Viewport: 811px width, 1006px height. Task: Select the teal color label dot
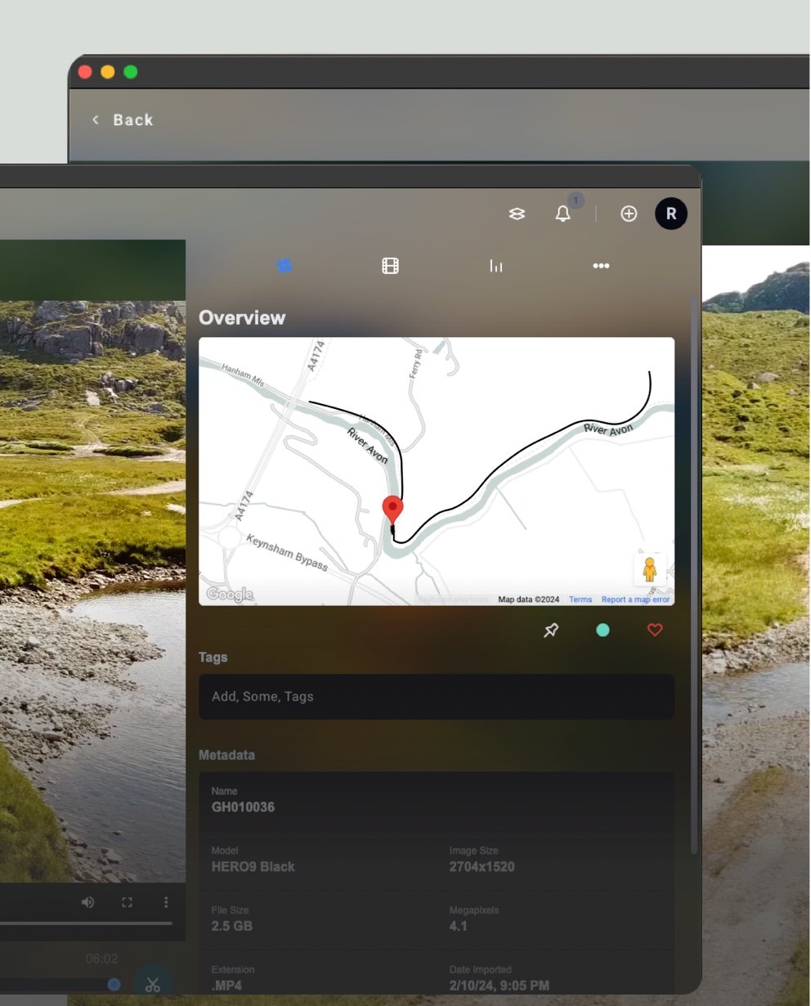point(603,631)
